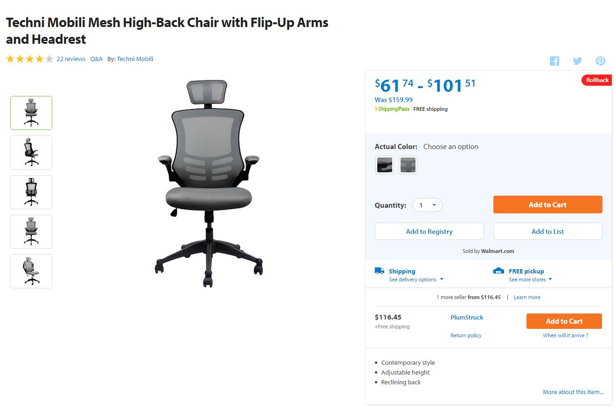Select the black chair color swatch

385,165
